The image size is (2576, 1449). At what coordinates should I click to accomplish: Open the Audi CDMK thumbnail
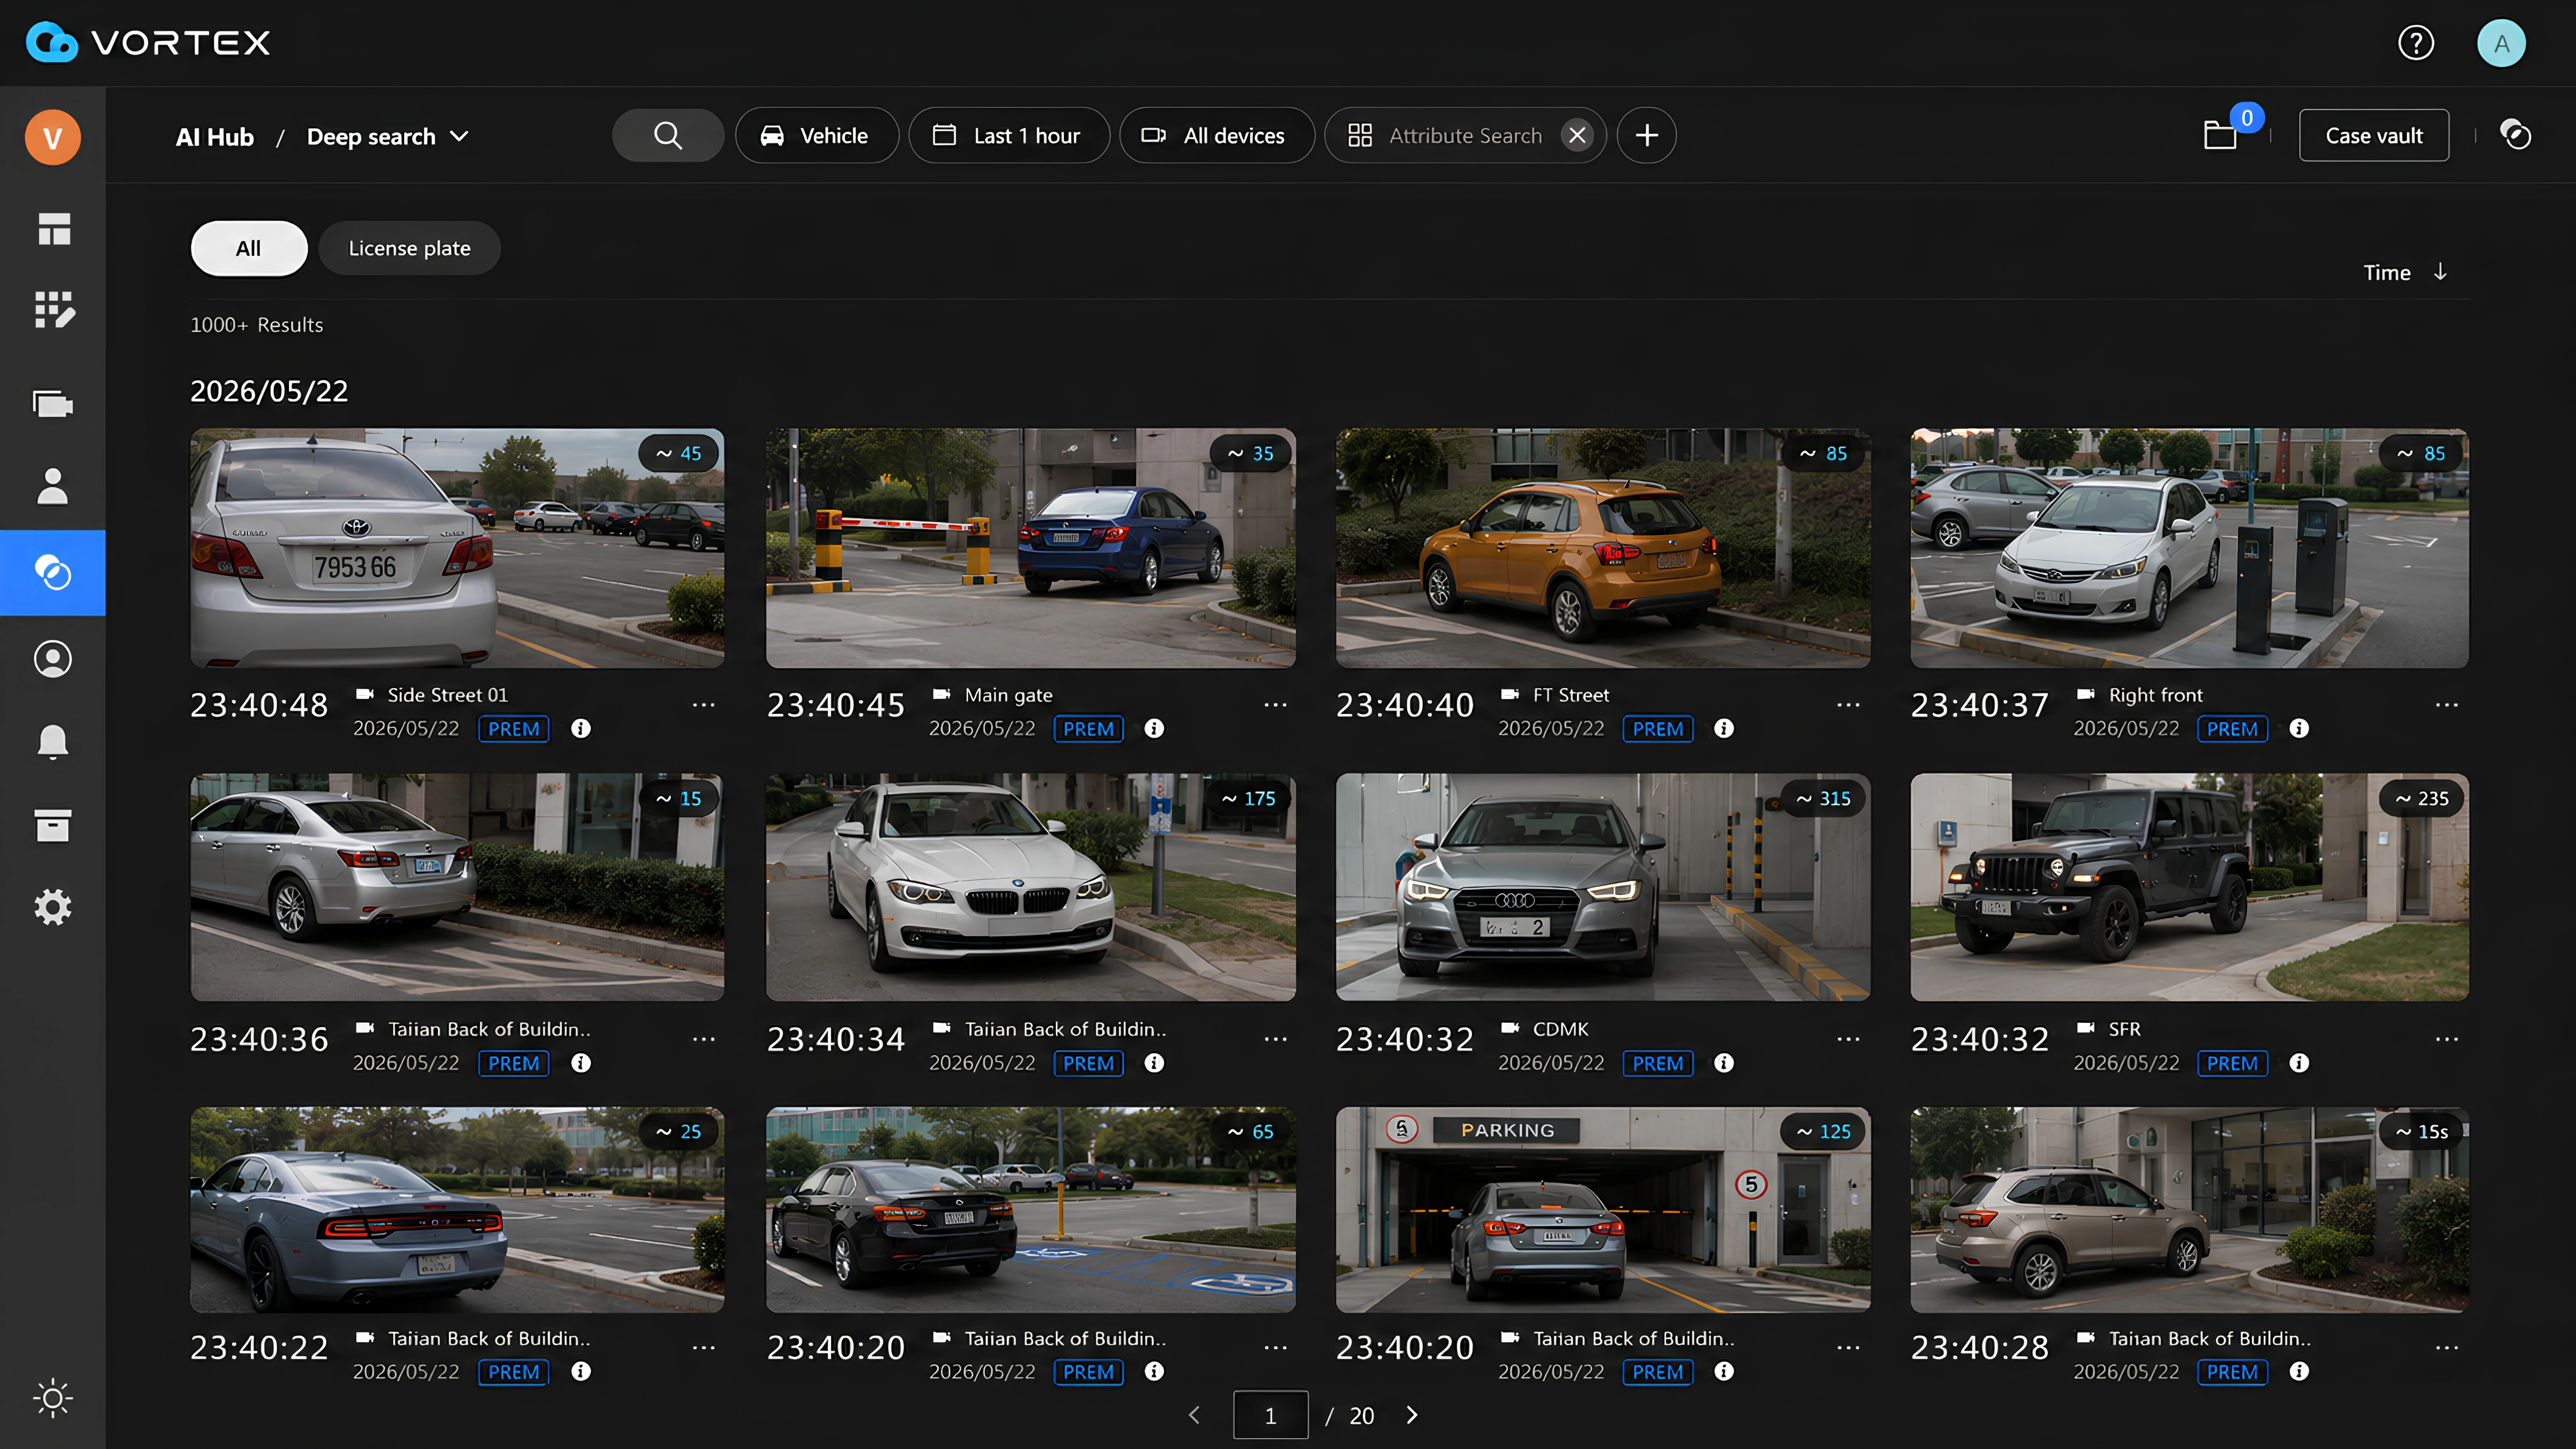pyautogui.click(x=1603, y=887)
